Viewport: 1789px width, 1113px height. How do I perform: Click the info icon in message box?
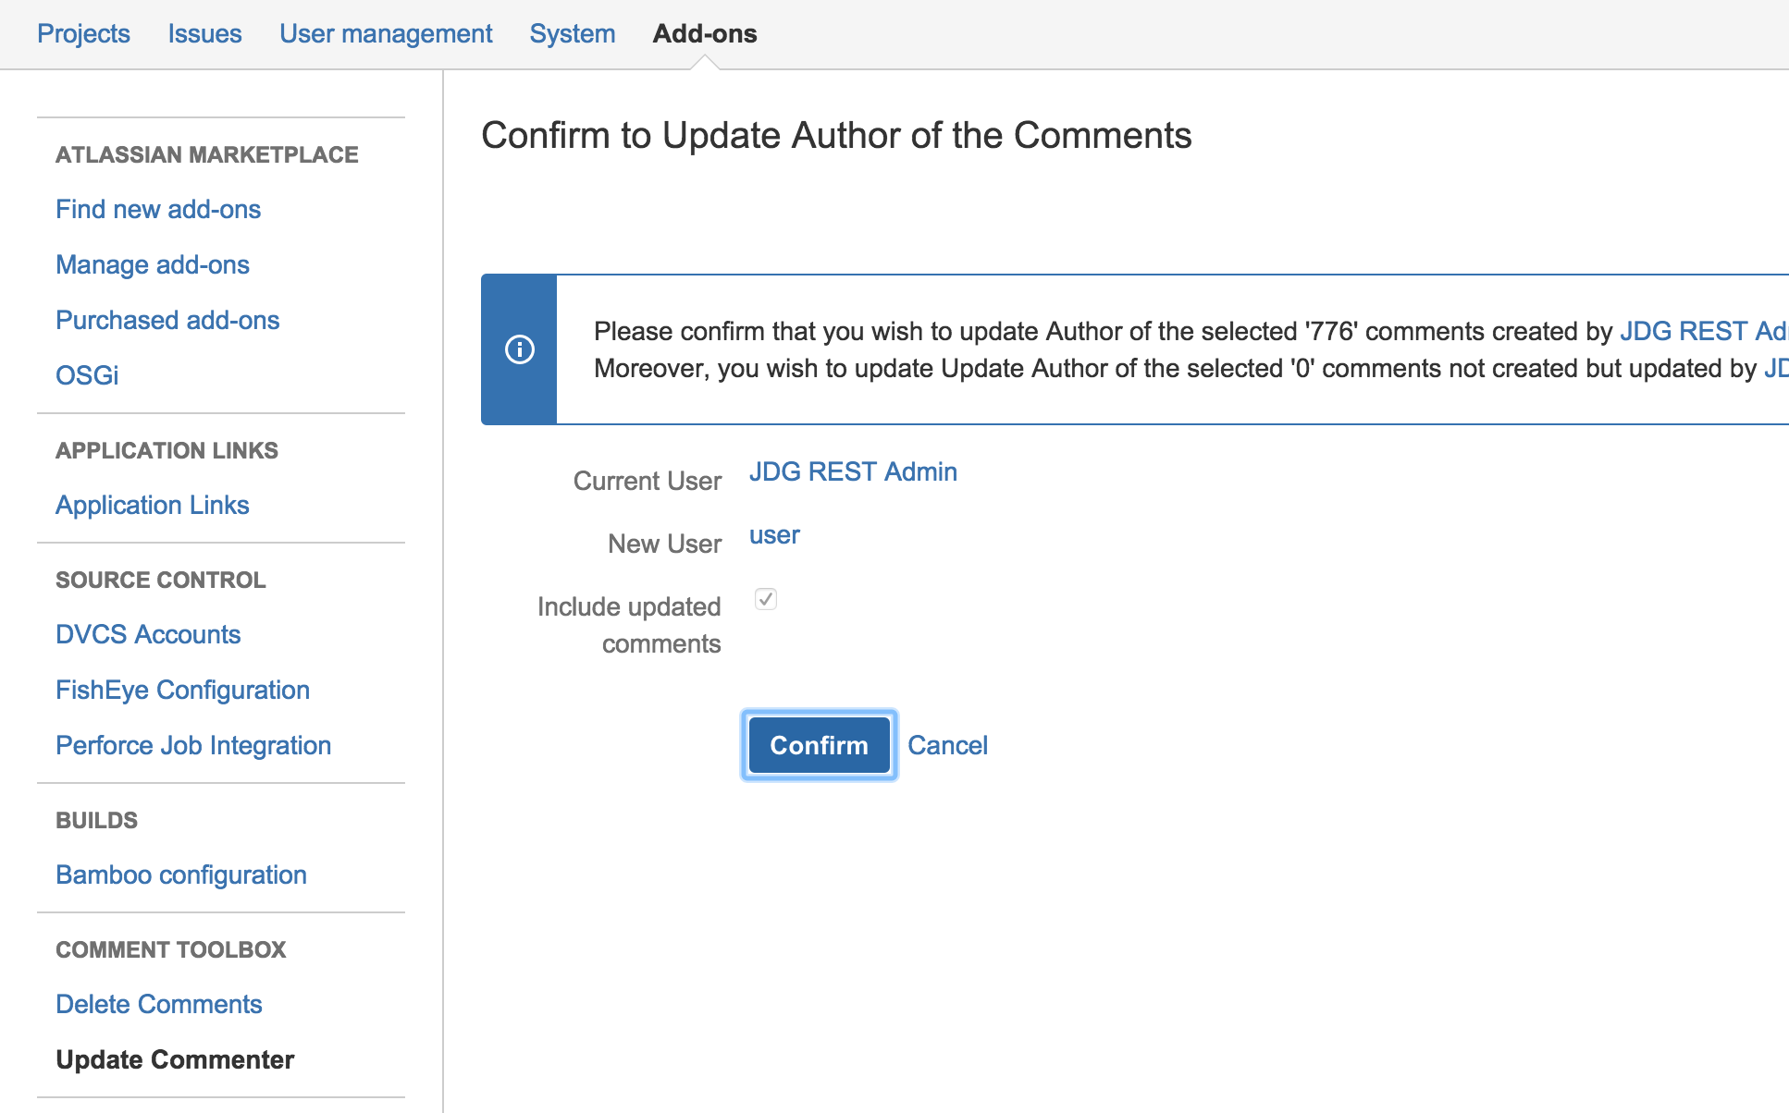pyautogui.click(x=520, y=349)
